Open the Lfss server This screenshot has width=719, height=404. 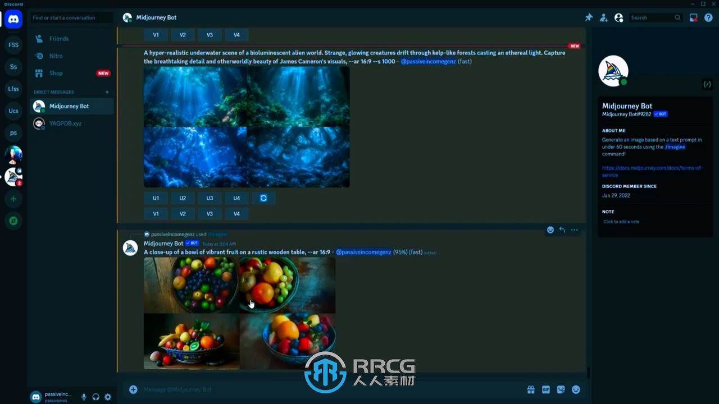13,89
